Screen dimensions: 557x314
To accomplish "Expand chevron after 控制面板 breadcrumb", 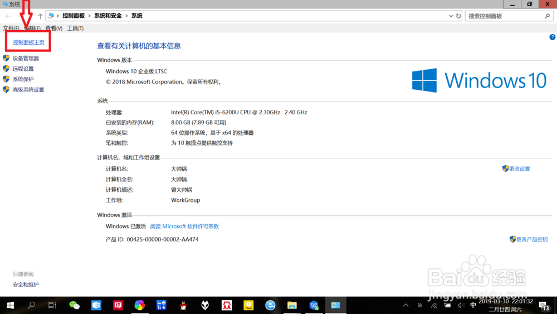I will tap(90, 16).
